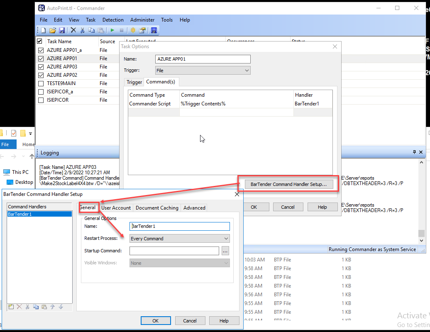Click the Desktop icon in File Explorer's tree
Viewport: 430px width, 332px height.
point(10,182)
